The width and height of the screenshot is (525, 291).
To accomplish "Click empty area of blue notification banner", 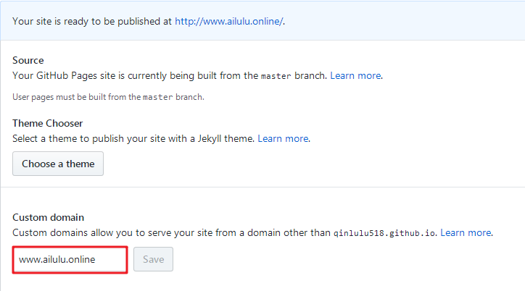I will [x=402, y=22].
